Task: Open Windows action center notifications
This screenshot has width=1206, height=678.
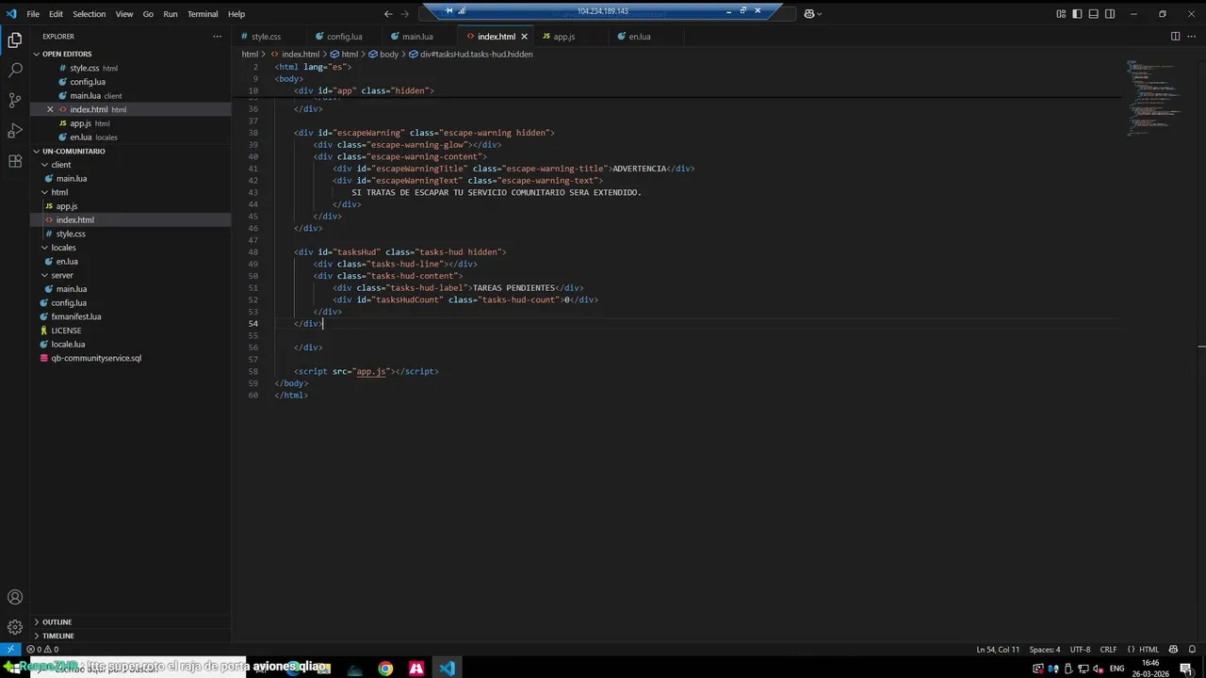Action: click(1186, 668)
